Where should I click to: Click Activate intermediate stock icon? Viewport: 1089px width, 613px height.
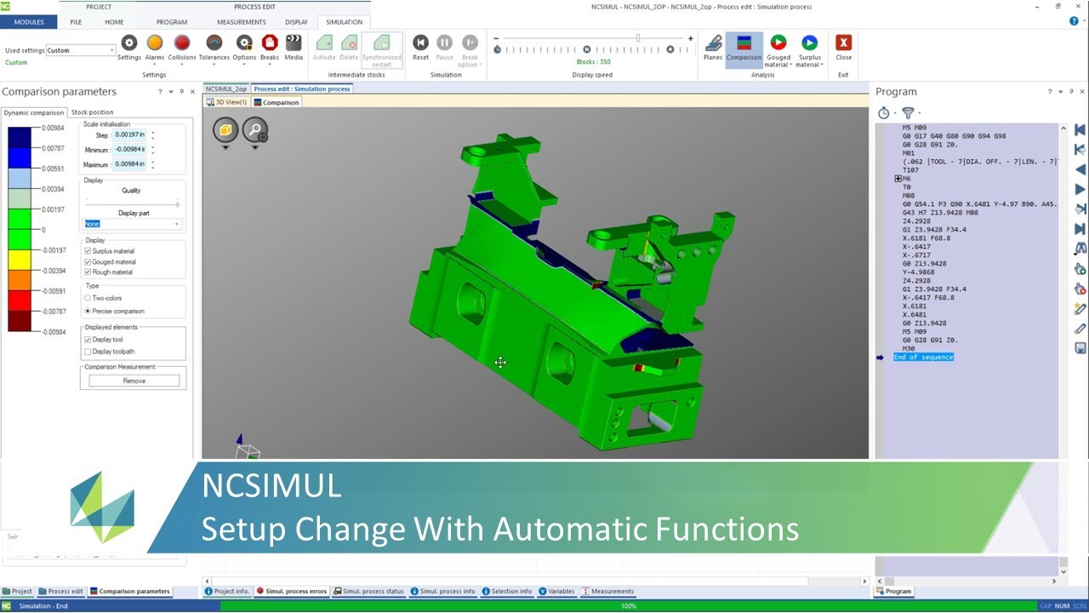324,43
